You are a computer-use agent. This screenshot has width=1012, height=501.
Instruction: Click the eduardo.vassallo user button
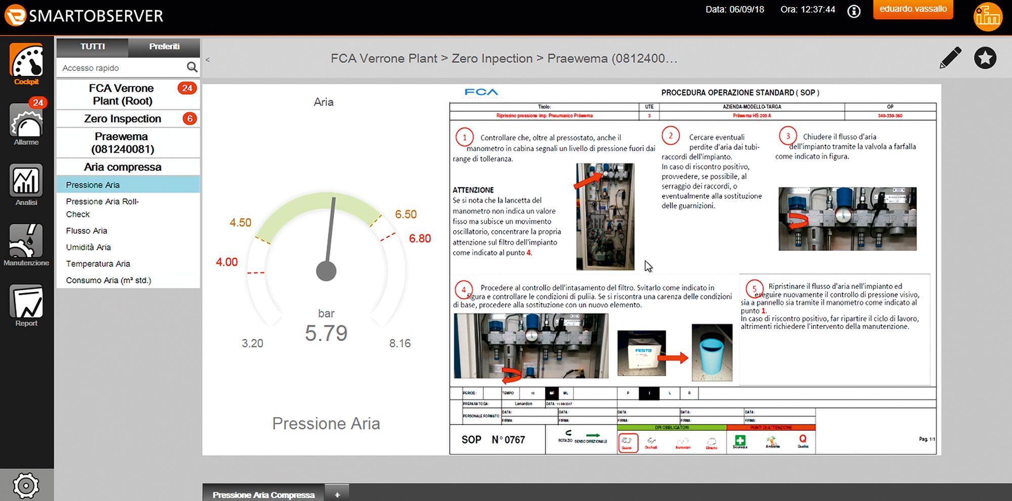913,9
